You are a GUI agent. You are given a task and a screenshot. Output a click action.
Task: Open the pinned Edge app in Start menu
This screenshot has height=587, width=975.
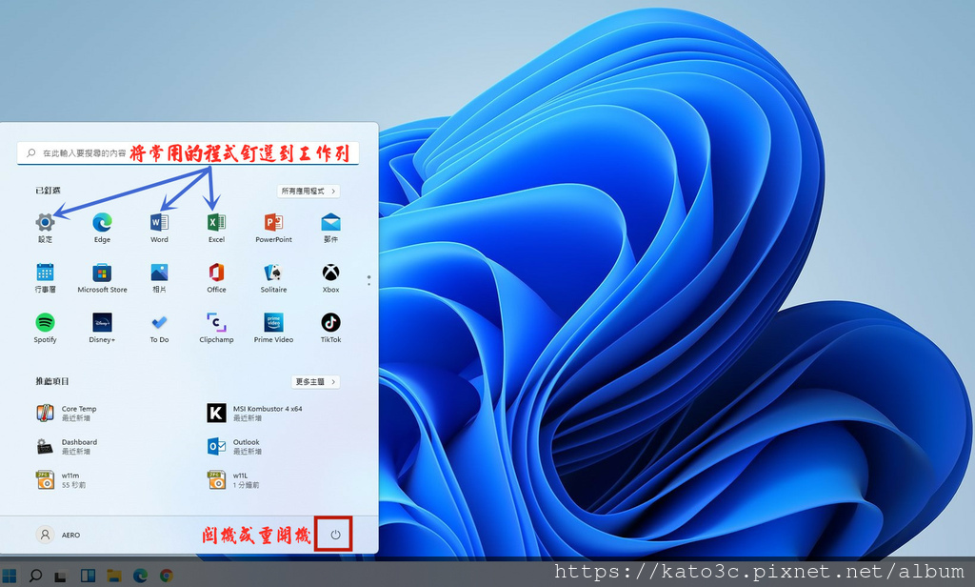click(102, 227)
